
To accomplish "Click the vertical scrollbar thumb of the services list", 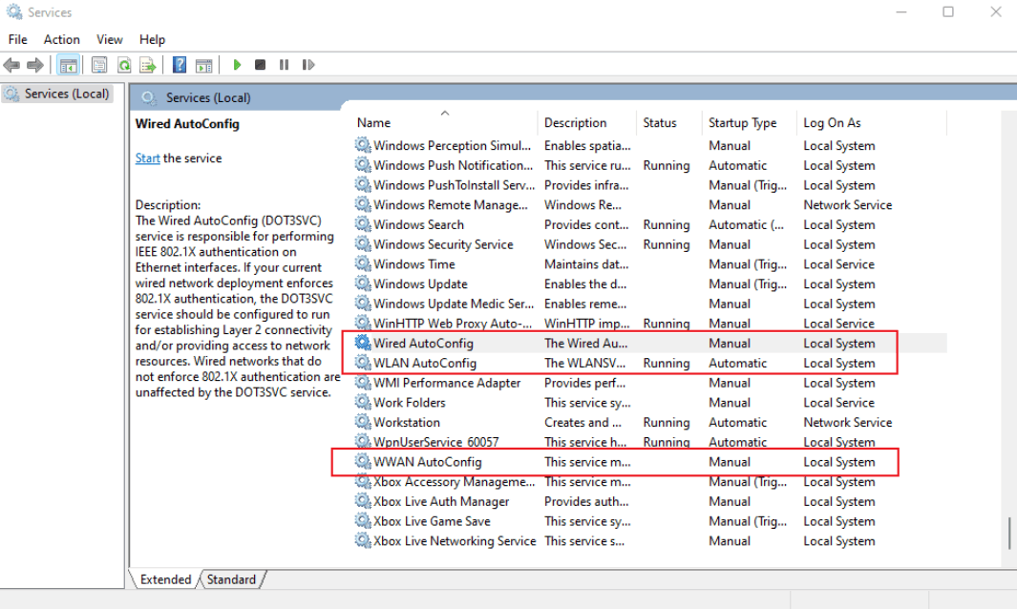I will coord(1009,534).
